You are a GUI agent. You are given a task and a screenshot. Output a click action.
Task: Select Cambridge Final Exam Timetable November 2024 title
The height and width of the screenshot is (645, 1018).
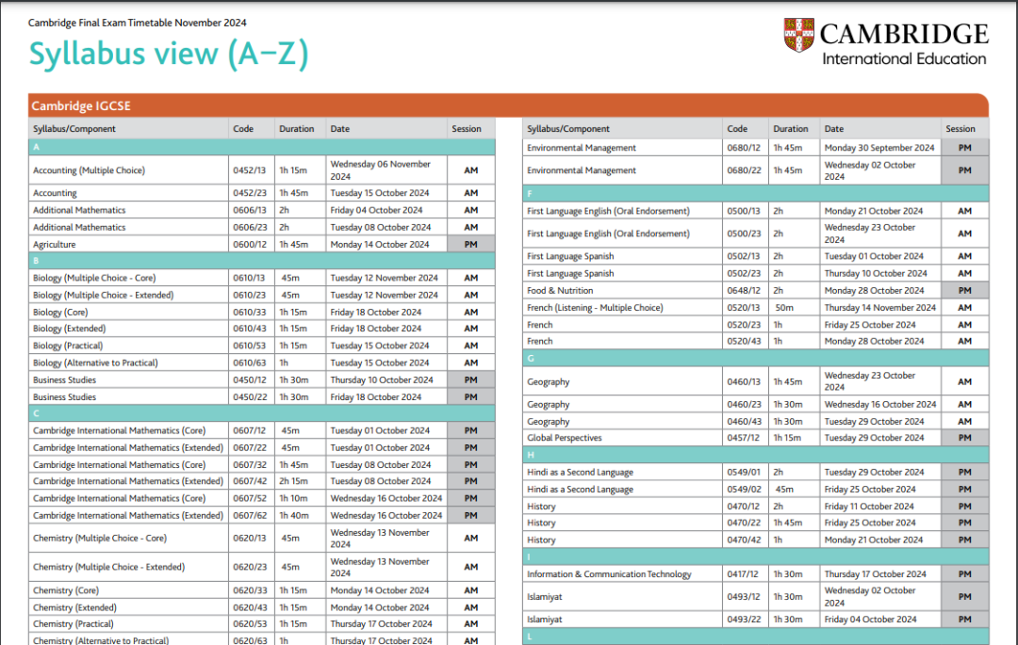pos(137,23)
